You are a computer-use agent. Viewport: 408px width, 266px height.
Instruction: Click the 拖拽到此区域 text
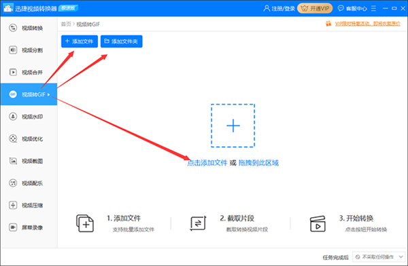click(258, 163)
